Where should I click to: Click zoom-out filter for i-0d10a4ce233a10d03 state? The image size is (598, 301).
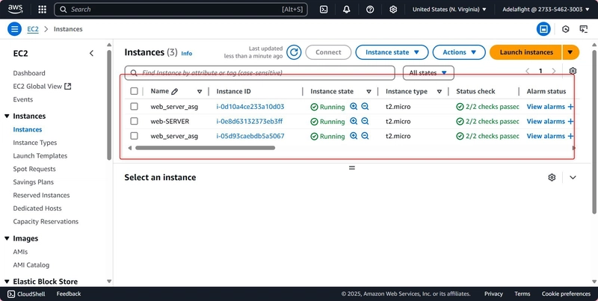365,107
